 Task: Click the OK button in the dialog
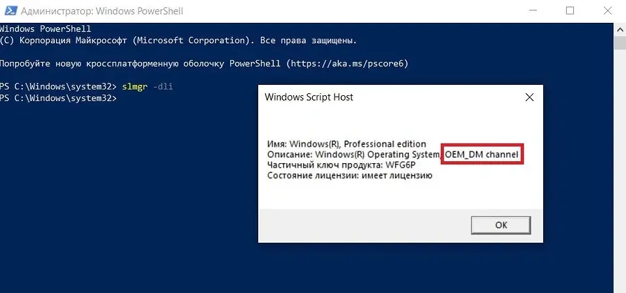point(501,224)
